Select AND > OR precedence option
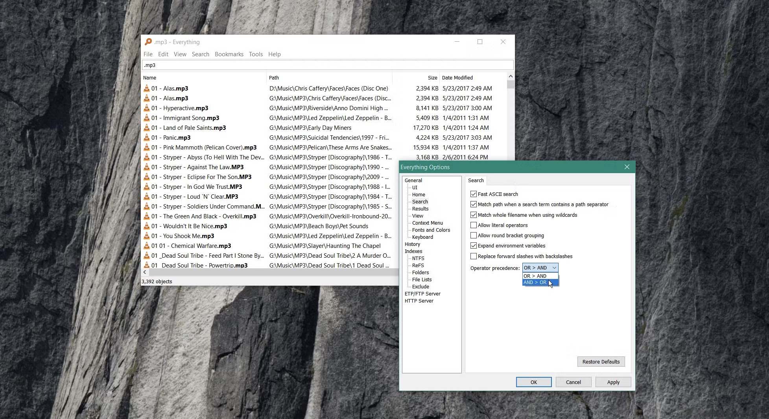This screenshot has height=419, width=769. 535,282
